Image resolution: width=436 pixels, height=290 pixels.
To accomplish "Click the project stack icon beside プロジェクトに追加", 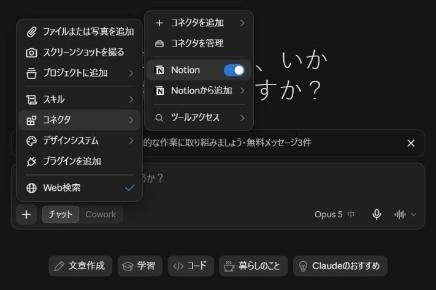I will [31, 73].
